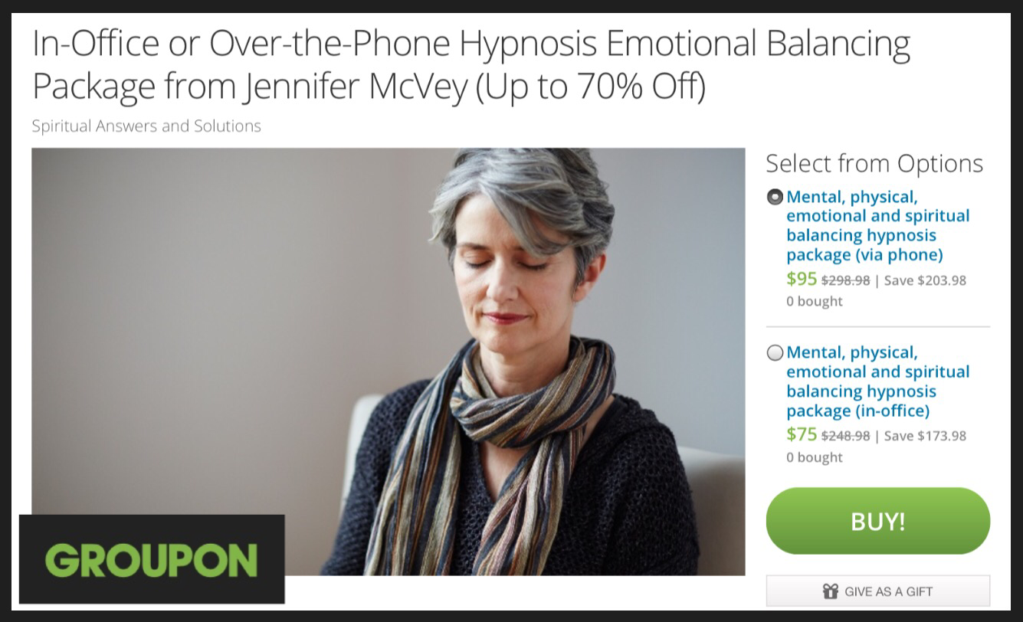Viewport: 1023px width, 622px height.
Task: Click the green BUY! button
Action: (x=878, y=521)
